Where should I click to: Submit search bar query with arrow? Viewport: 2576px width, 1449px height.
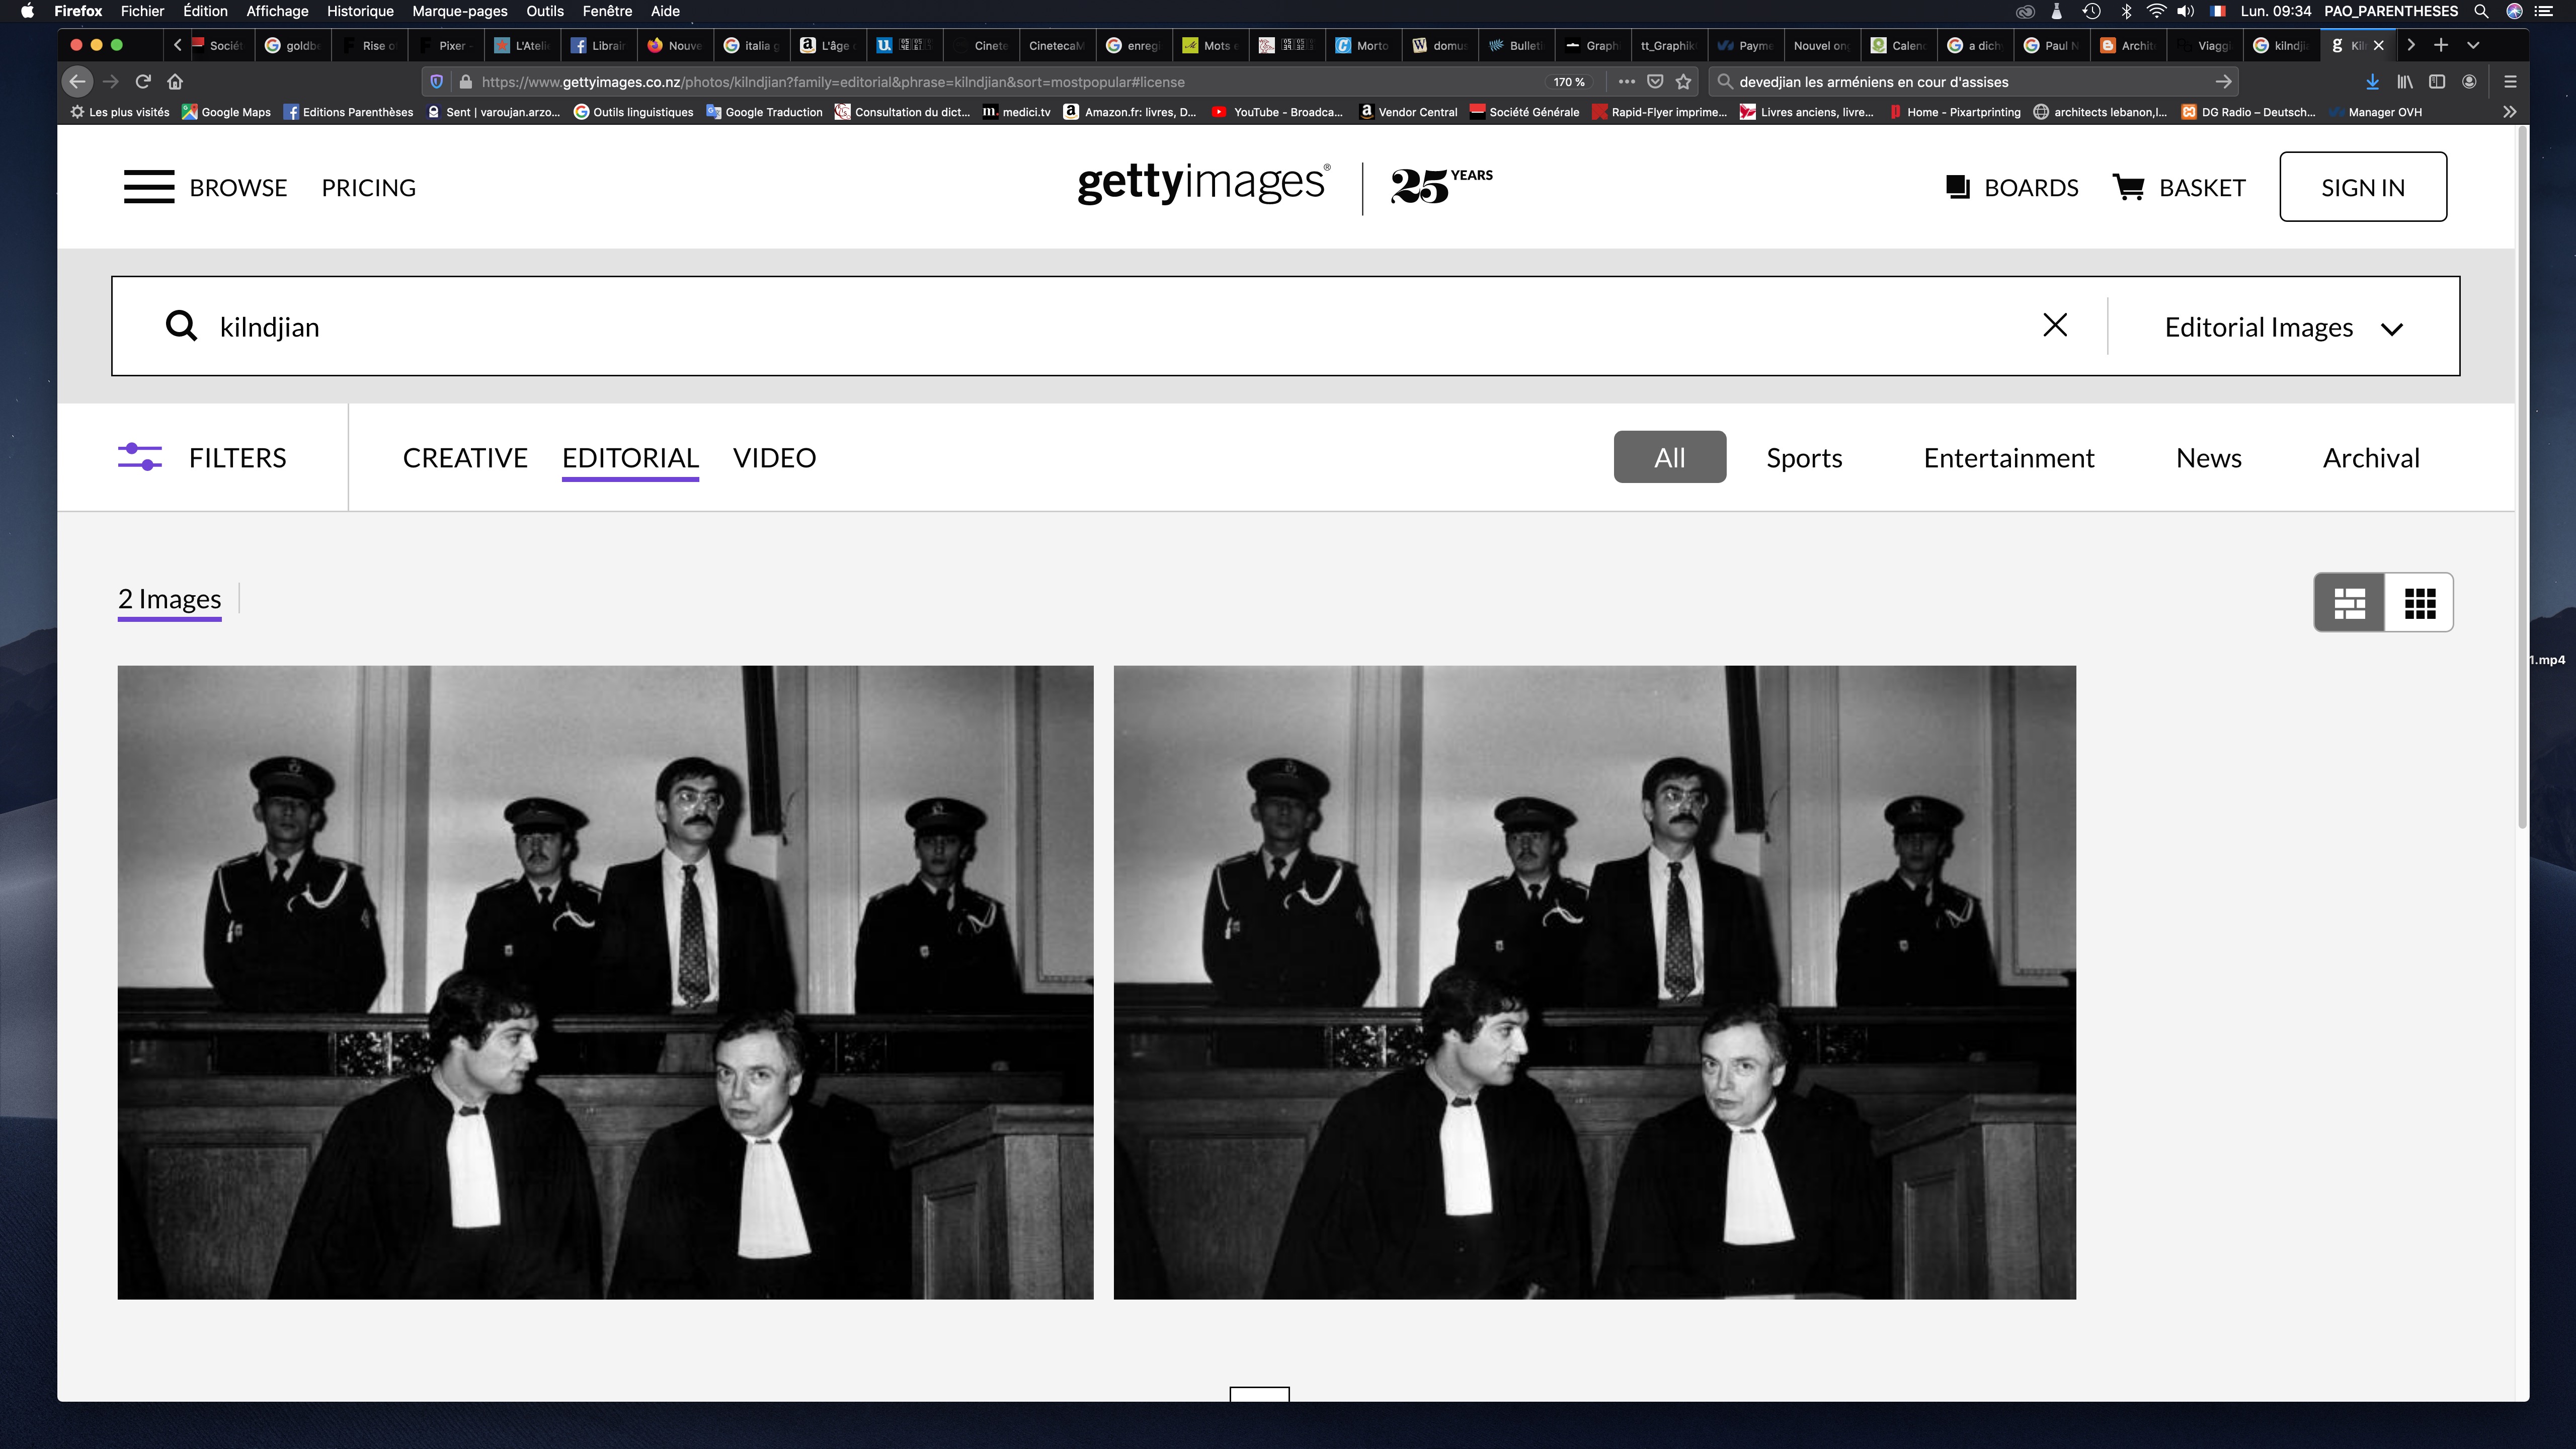point(2223,82)
